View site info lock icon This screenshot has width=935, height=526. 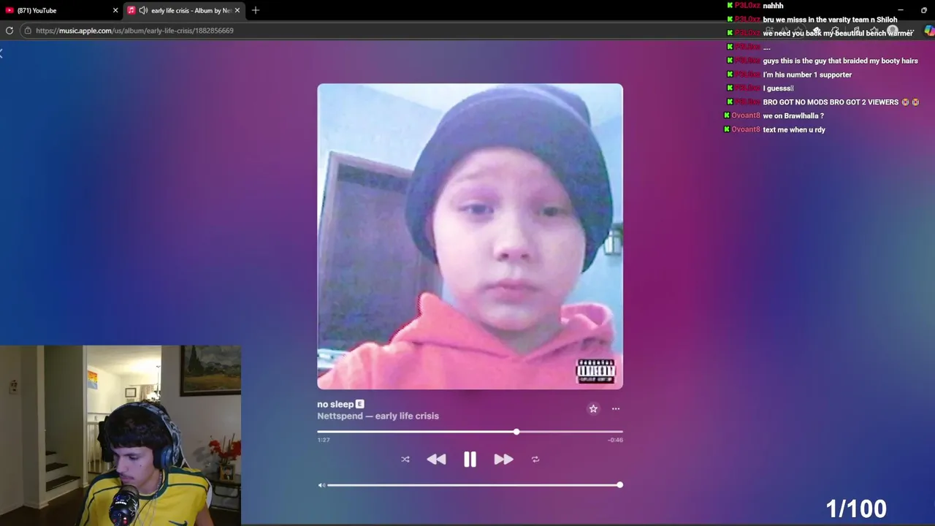point(28,31)
